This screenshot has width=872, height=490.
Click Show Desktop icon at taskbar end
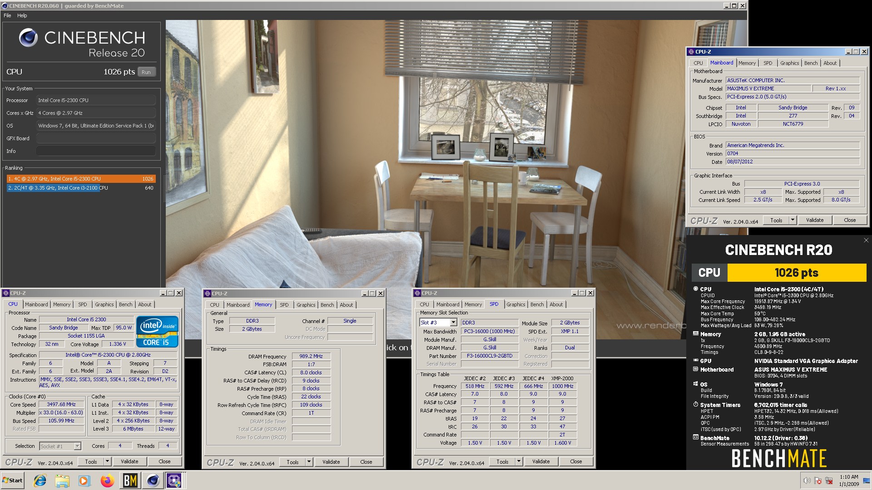pyautogui.click(x=867, y=480)
